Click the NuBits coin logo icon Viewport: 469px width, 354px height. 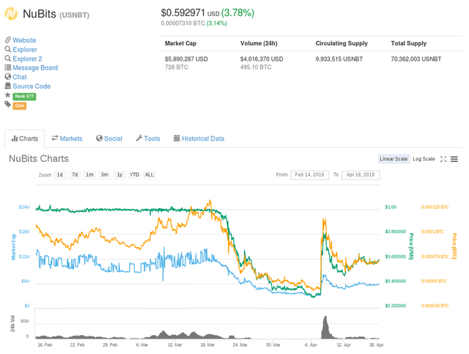pos(12,14)
